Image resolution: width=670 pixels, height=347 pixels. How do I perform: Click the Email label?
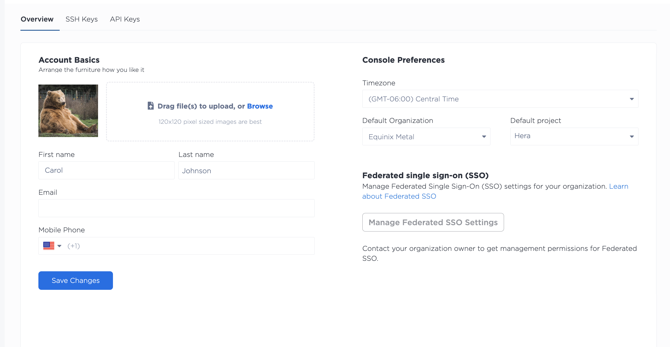(48, 192)
